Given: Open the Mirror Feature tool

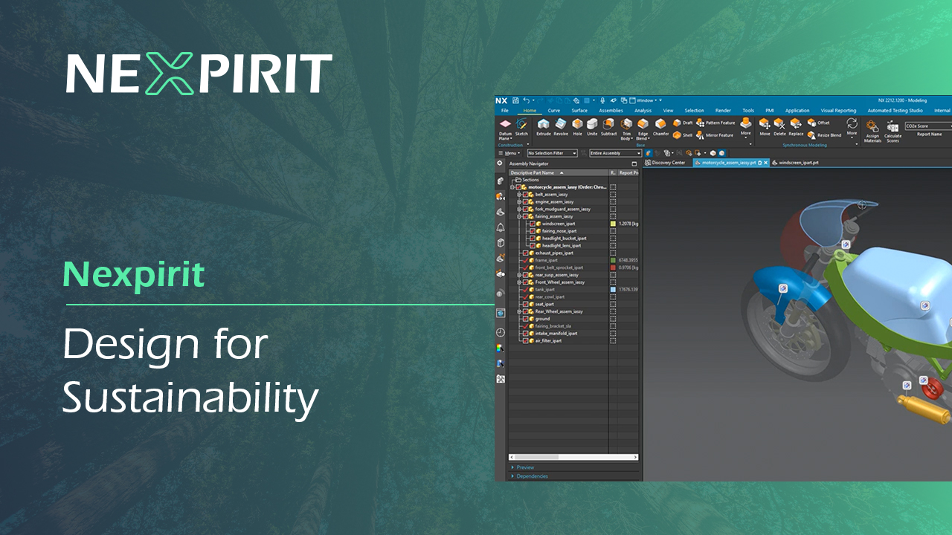Looking at the screenshot, I should point(714,135).
